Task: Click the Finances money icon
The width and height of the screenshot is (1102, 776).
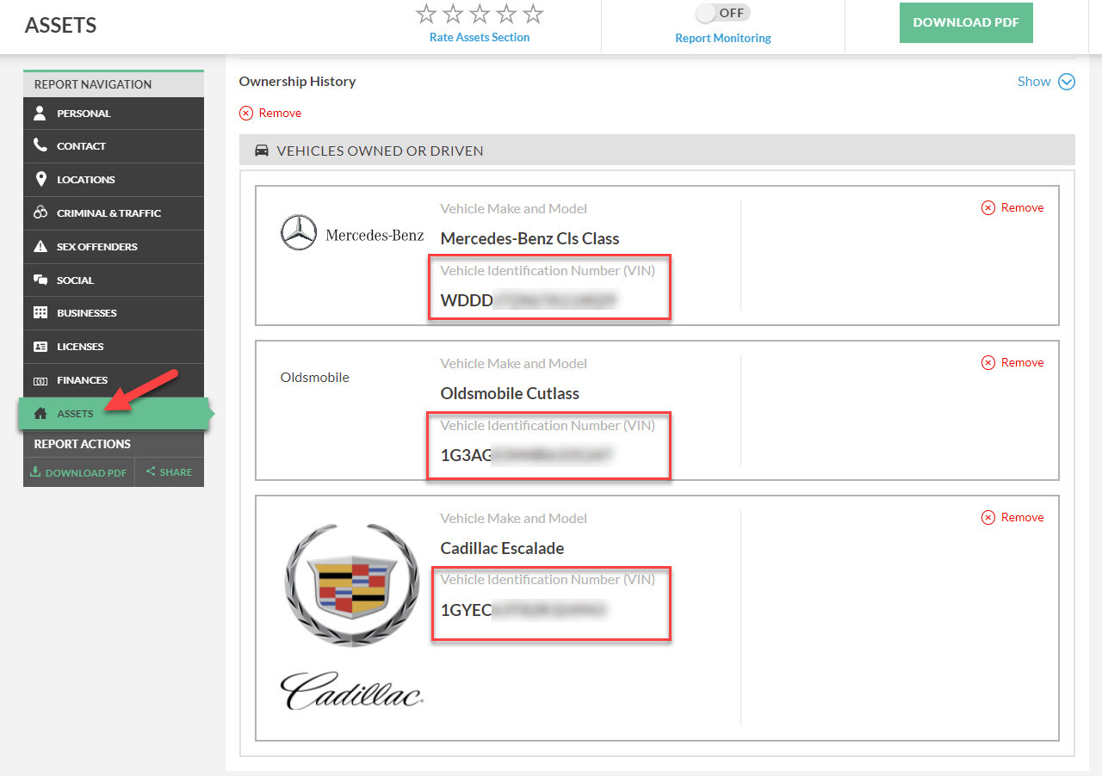Action: pyautogui.click(x=40, y=380)
